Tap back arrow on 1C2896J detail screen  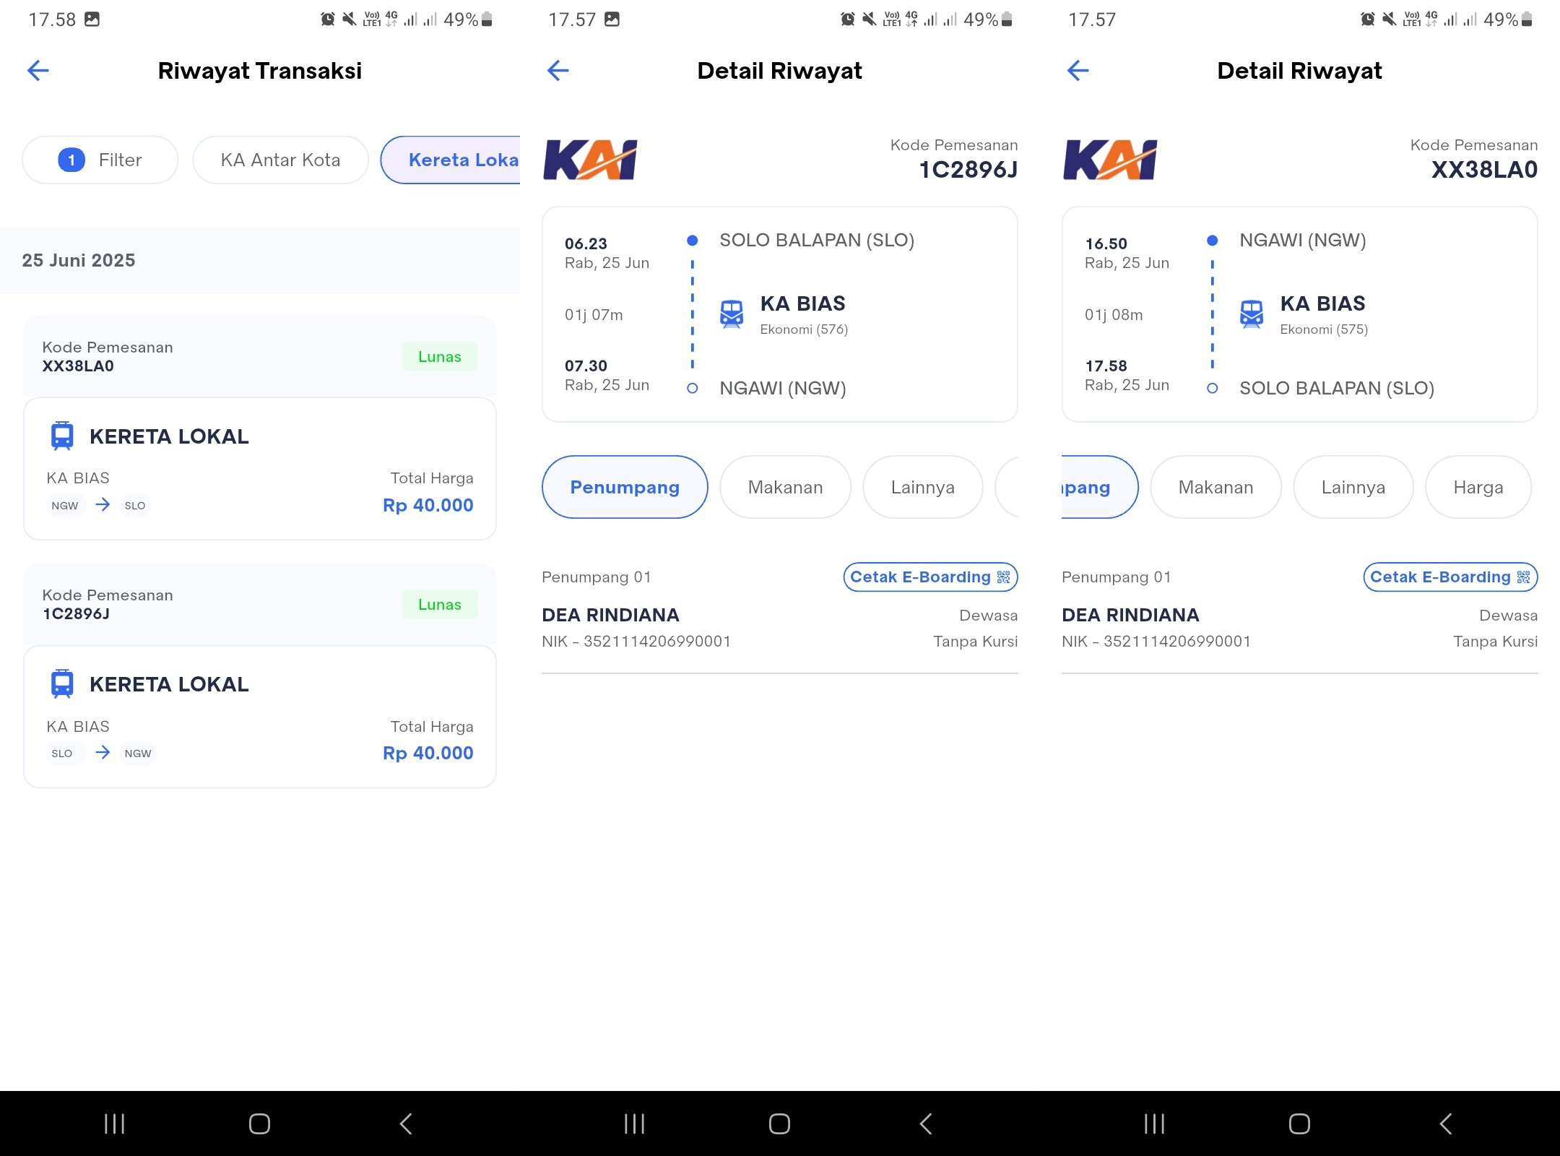(x=558, y=70)
